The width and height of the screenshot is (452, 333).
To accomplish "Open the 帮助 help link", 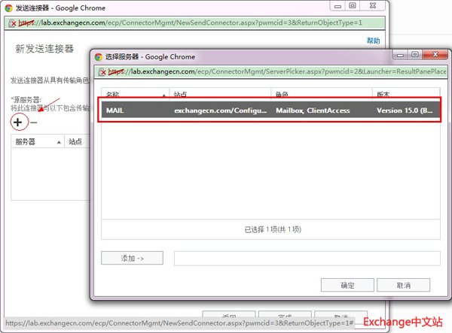I will [373, 41].
